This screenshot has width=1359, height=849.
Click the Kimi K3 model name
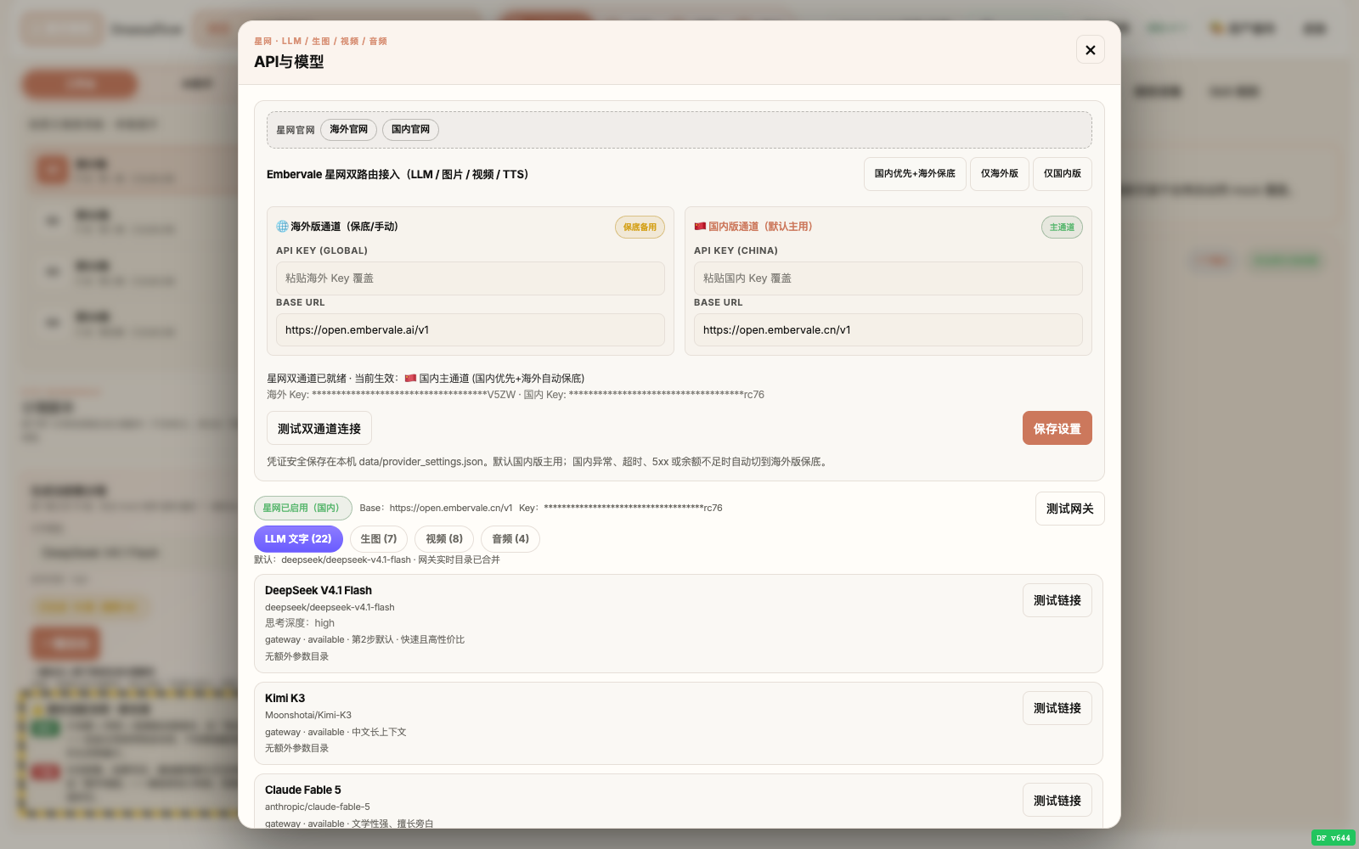[285, 698]
